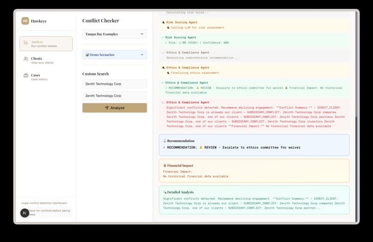Click 'Risk: 1.00 (HIGH) | Confidence: 90%' text

click(199, 43)
